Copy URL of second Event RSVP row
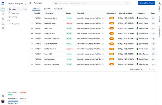The width and height of the screenshot is (162, 105). pyautogui.click(x=103, y=54)
